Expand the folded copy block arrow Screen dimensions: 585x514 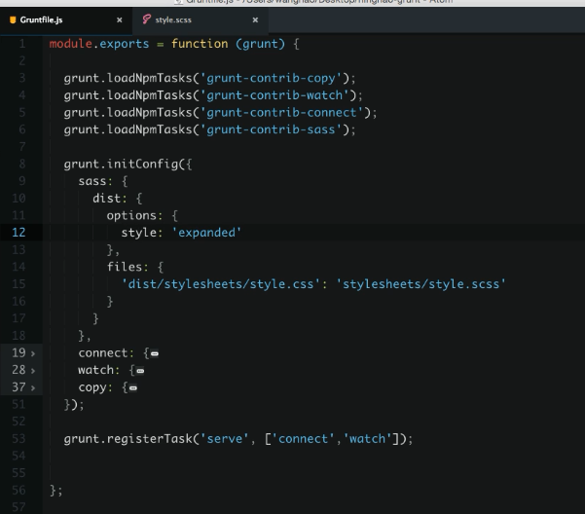click(34, 387)
